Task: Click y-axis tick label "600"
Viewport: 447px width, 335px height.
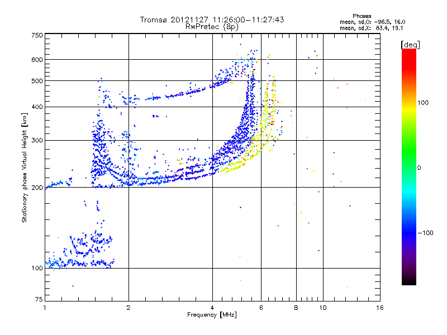Action: [x=37, y=60]
